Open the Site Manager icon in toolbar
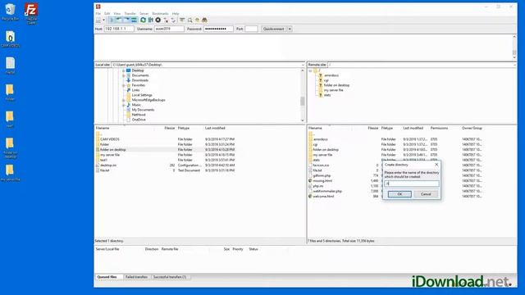The width and height of the screenshot is (525, 295). [x=98, y=20]
